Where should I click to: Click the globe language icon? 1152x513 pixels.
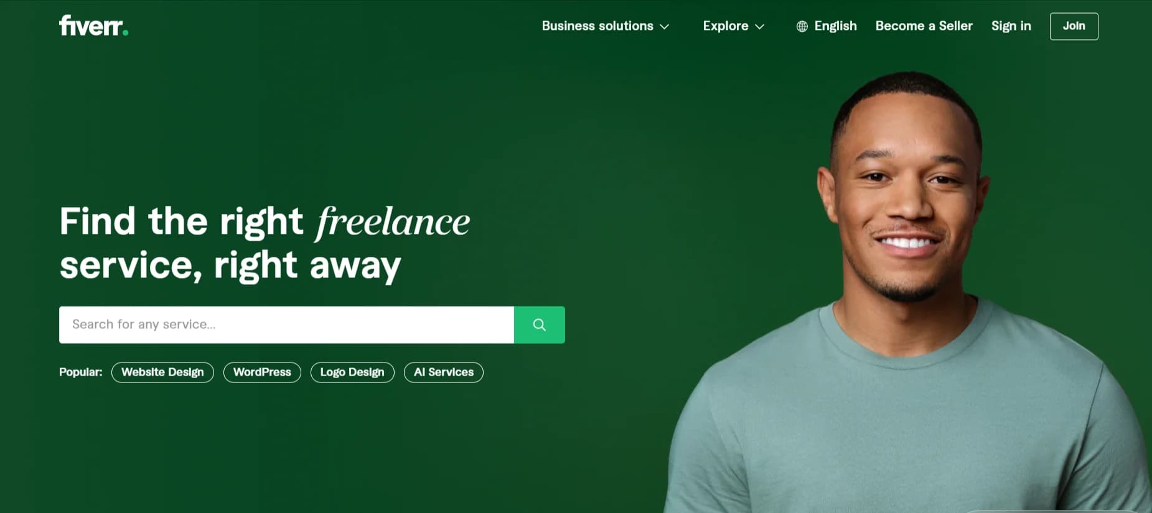[x=802, y=26]
